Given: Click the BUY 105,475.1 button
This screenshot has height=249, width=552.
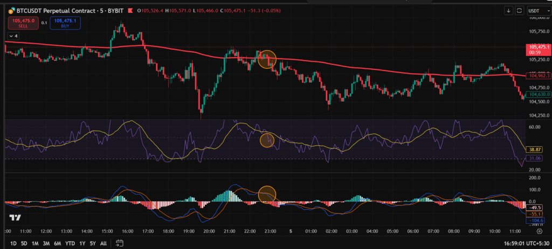Looking at the screenshot, I should point(65,23).
